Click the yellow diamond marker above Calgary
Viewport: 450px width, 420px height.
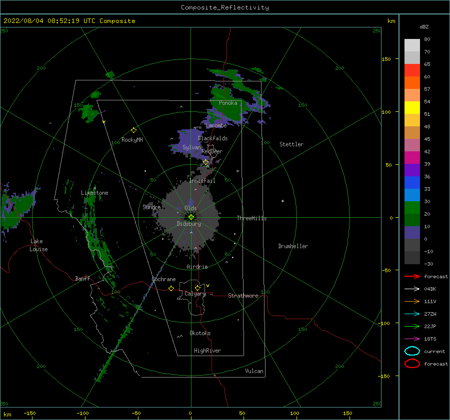pos(197,288)
